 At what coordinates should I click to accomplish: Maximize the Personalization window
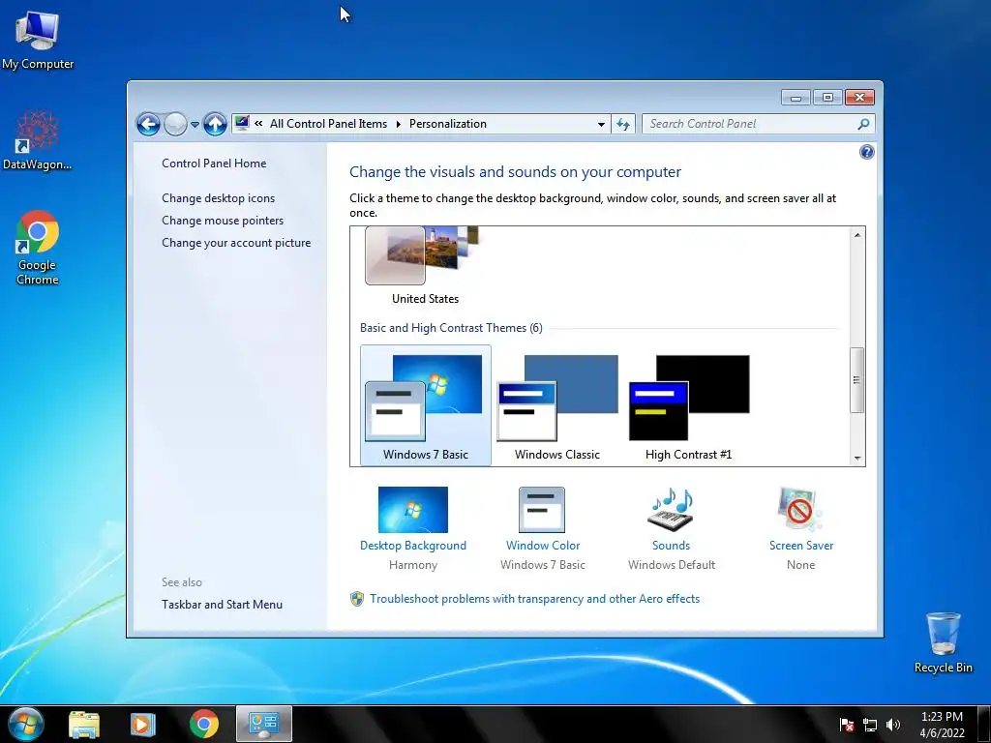(x=827, y=98)
